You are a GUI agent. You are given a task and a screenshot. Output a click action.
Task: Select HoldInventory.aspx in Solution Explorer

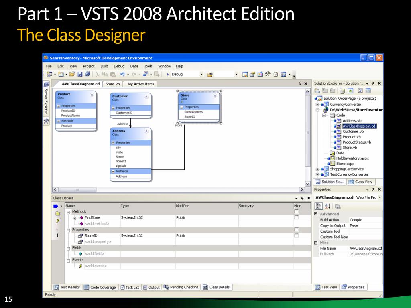[352, 158]
